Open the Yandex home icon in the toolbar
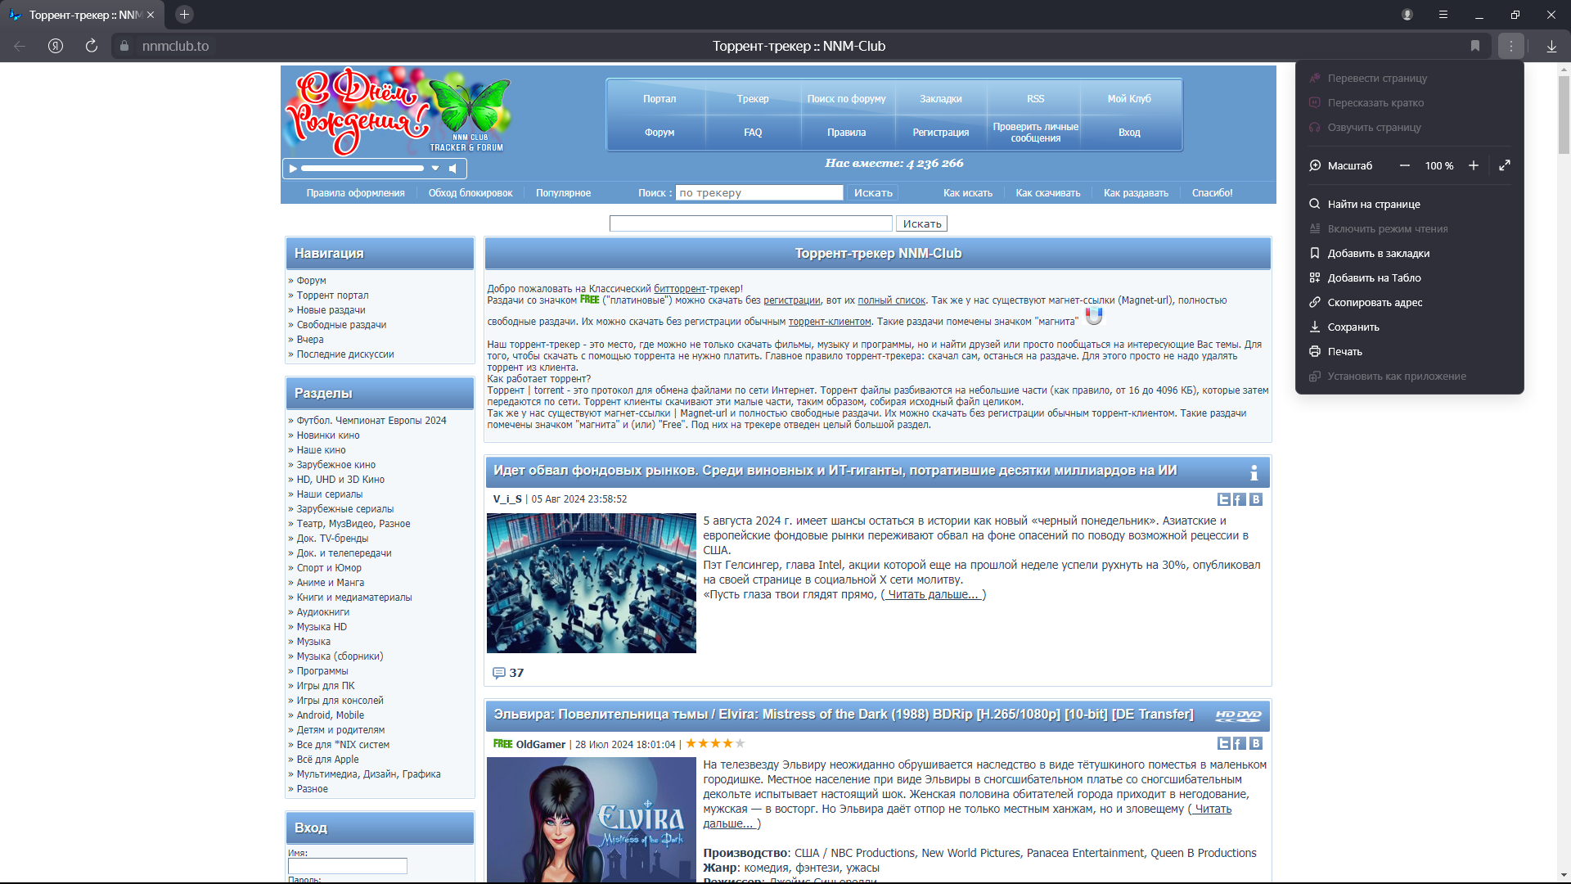Screen dimensions: 1571x884 (56, 46)
